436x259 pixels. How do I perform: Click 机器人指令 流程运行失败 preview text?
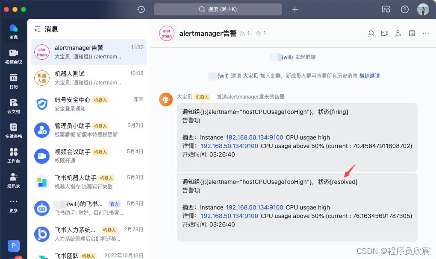point(83,187)
